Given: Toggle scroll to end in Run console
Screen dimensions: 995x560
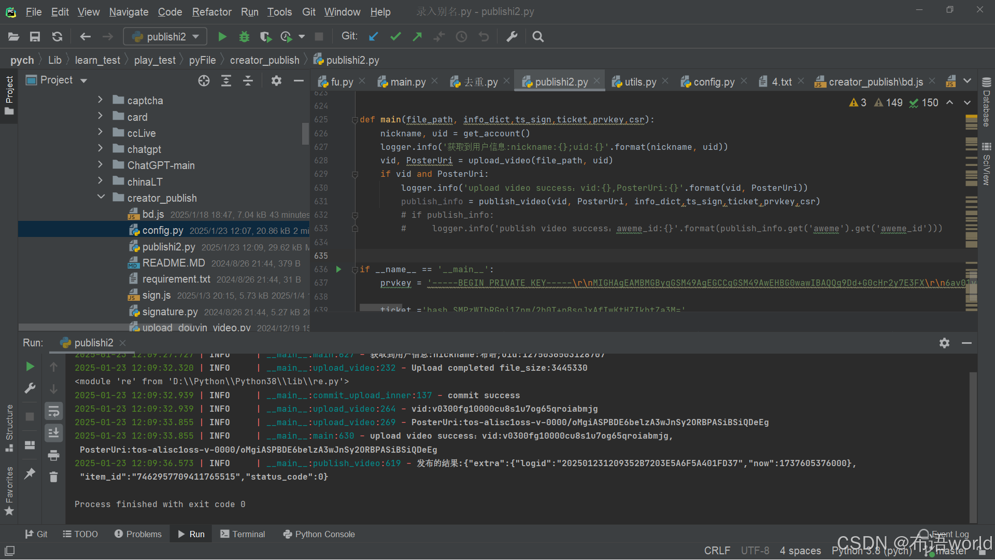Looking at the screenshot, I should click(53, 433).
